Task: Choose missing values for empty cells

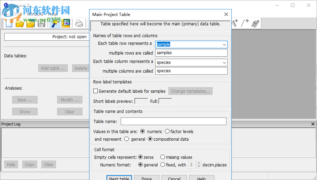Action: tap(163, 157)
